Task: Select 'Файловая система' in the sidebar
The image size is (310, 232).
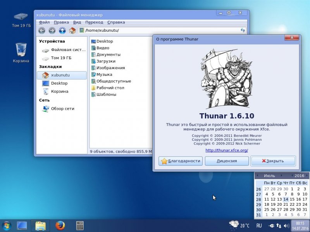Action: pos(64,50)
